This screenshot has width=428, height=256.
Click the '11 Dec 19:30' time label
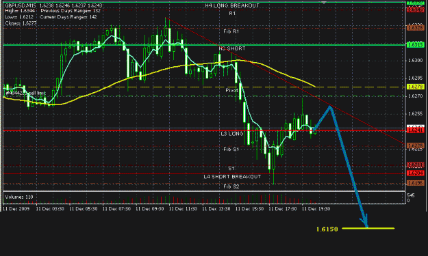[x=316, y=209]
